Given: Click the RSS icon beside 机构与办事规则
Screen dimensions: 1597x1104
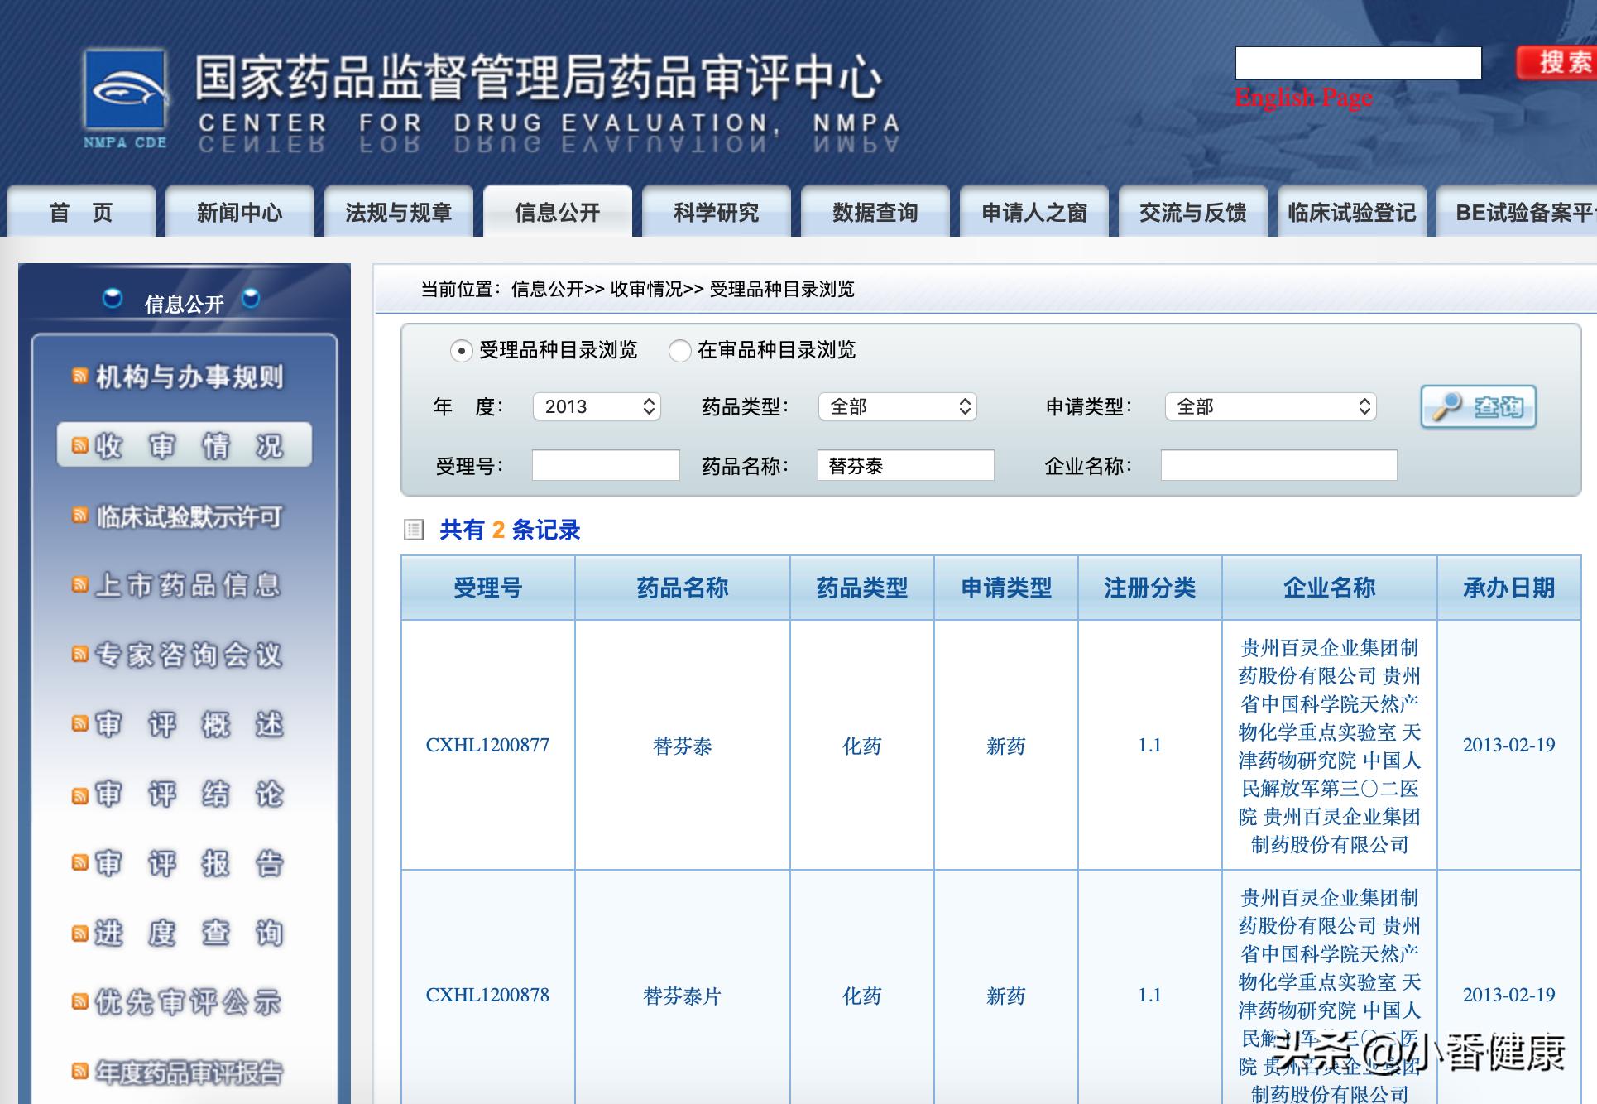Looking at the screenshot, I should point(79,374).
